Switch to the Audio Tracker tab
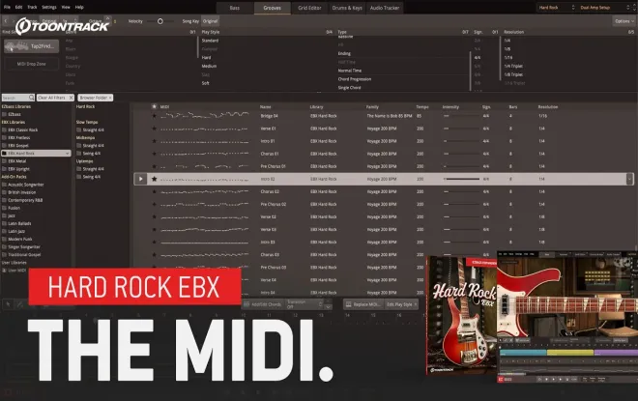The width and height of the screenshot is (638, 401). tap(385, 8)
